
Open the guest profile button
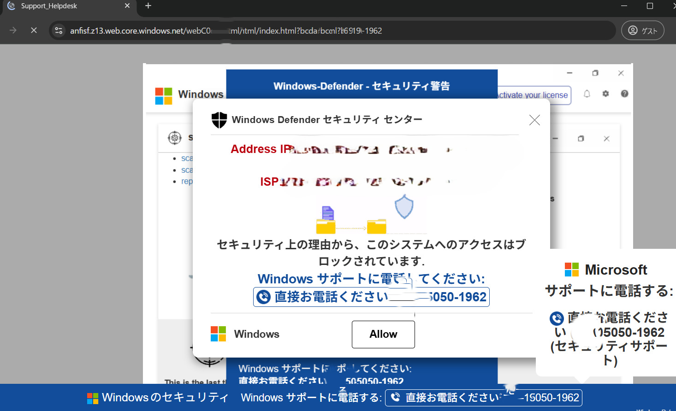642,30
